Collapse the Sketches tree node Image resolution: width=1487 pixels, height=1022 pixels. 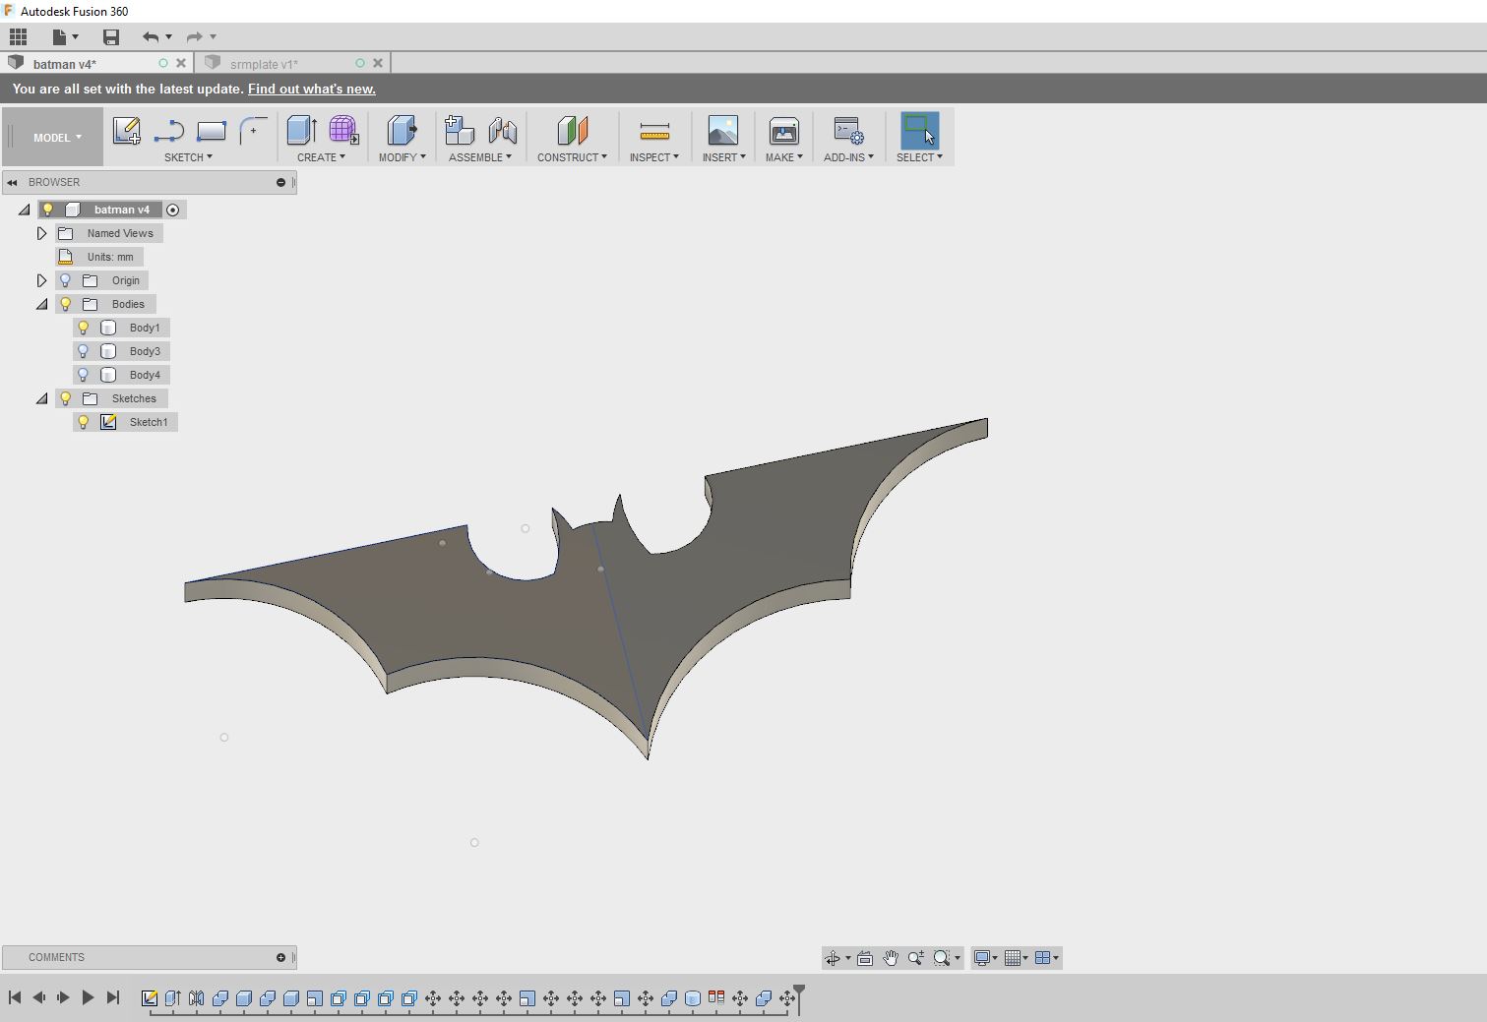click(x=41, y=398)
